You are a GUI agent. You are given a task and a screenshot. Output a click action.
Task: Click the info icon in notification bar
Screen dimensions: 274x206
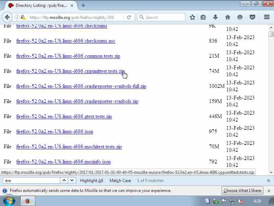pyautogui.click(x=5, y=191)
